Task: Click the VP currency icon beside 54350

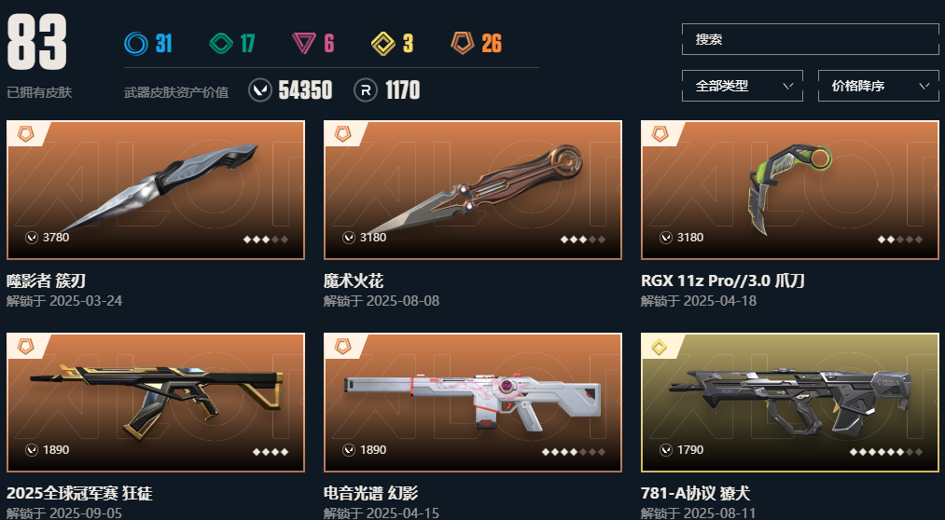Action: 260,90
